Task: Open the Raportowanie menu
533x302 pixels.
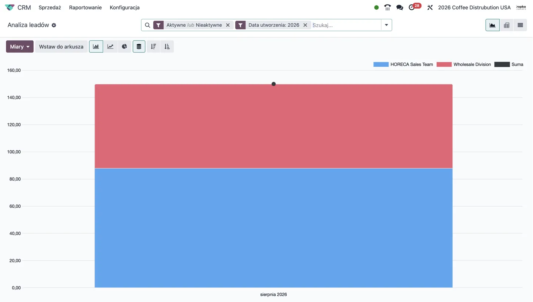Action: click(x=85, y=7)
